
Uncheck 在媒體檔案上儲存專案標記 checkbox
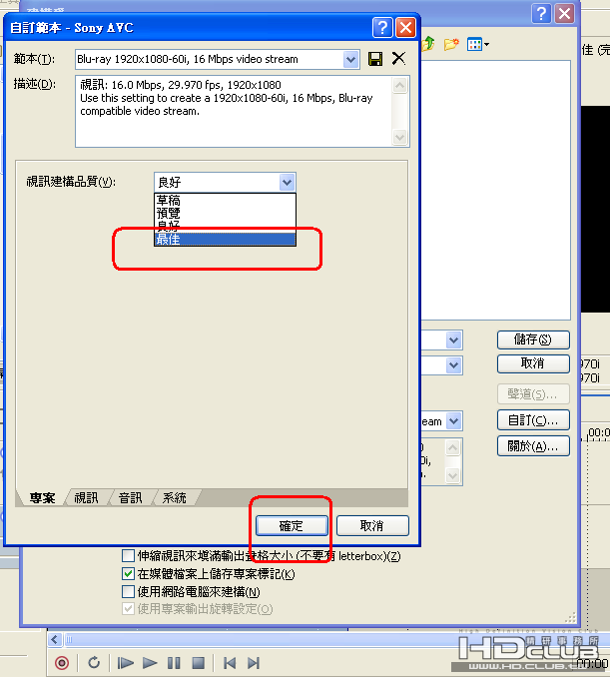tap(128, 574)
